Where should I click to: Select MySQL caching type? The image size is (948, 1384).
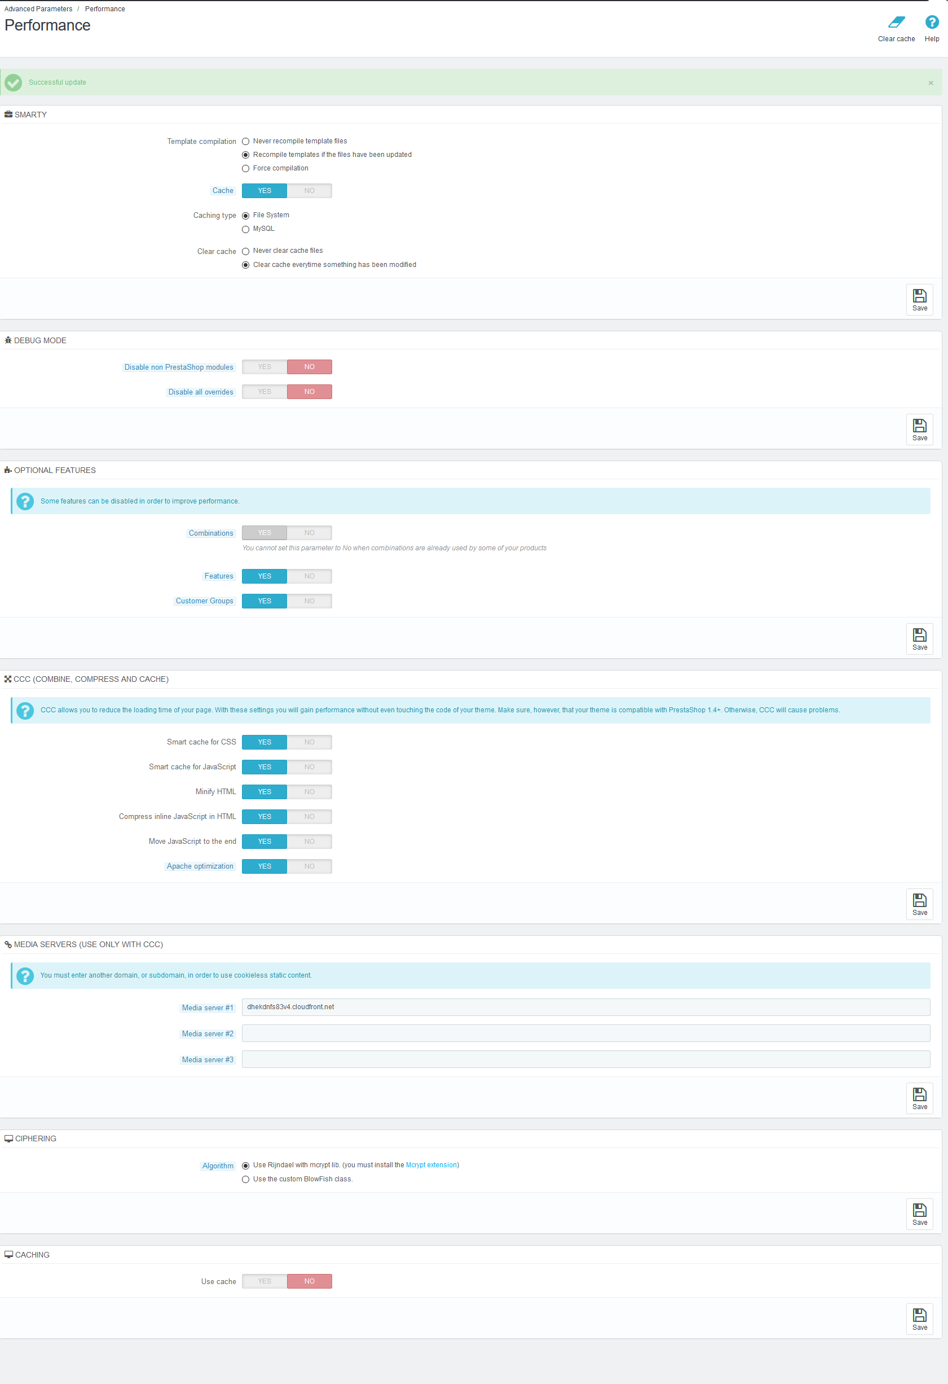click(x=245, y=229)
